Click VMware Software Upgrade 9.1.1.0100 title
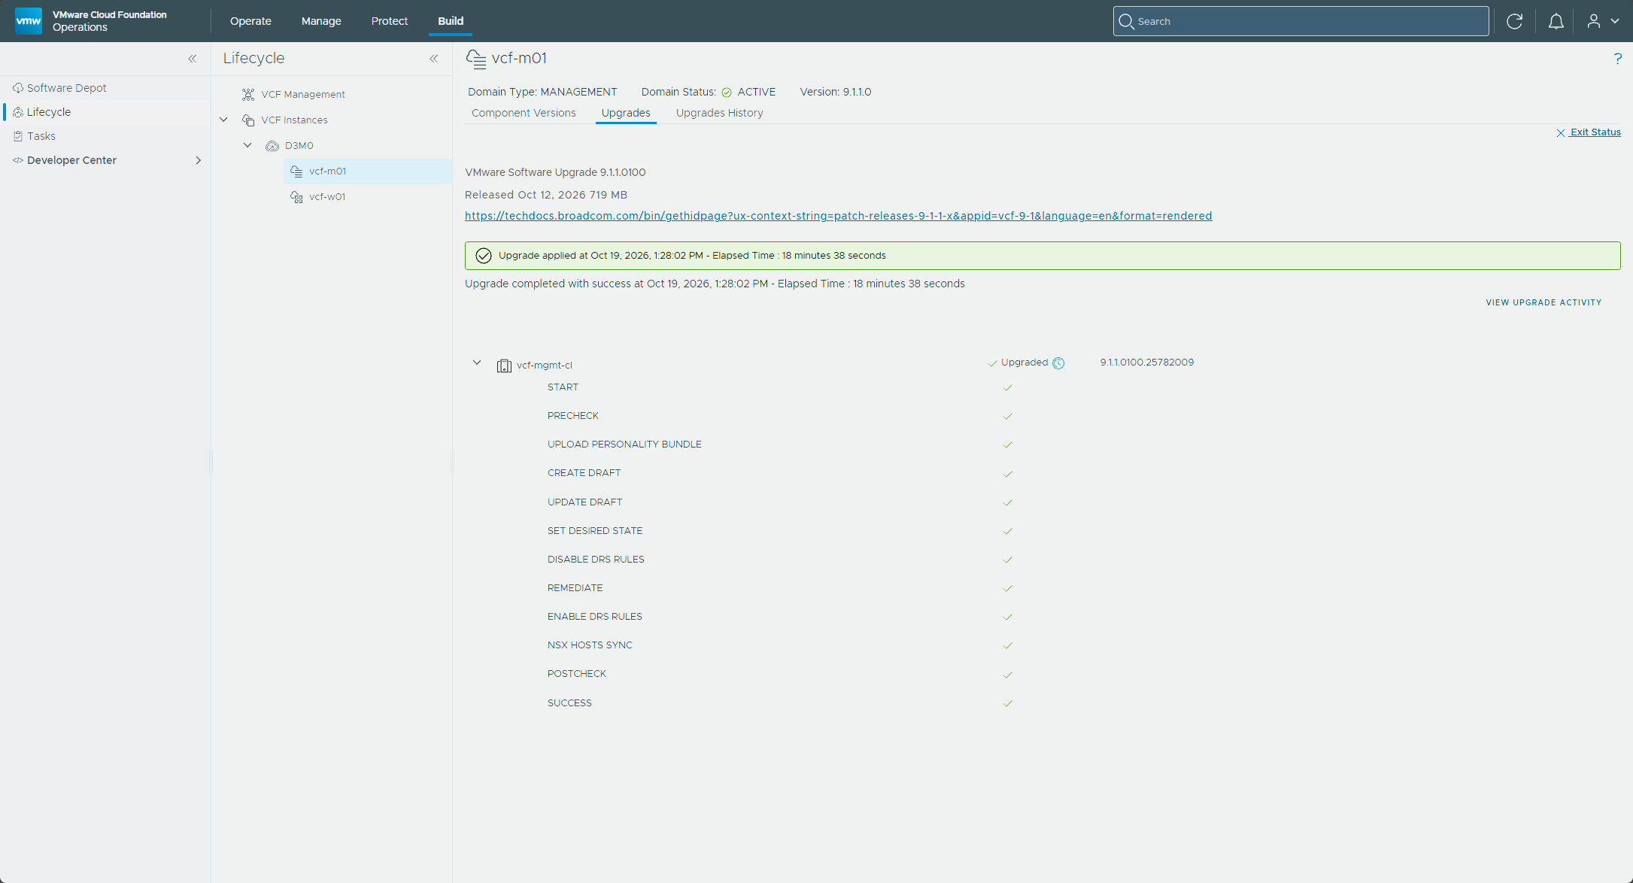This screenshot has width=1633, height=883. 555,172
